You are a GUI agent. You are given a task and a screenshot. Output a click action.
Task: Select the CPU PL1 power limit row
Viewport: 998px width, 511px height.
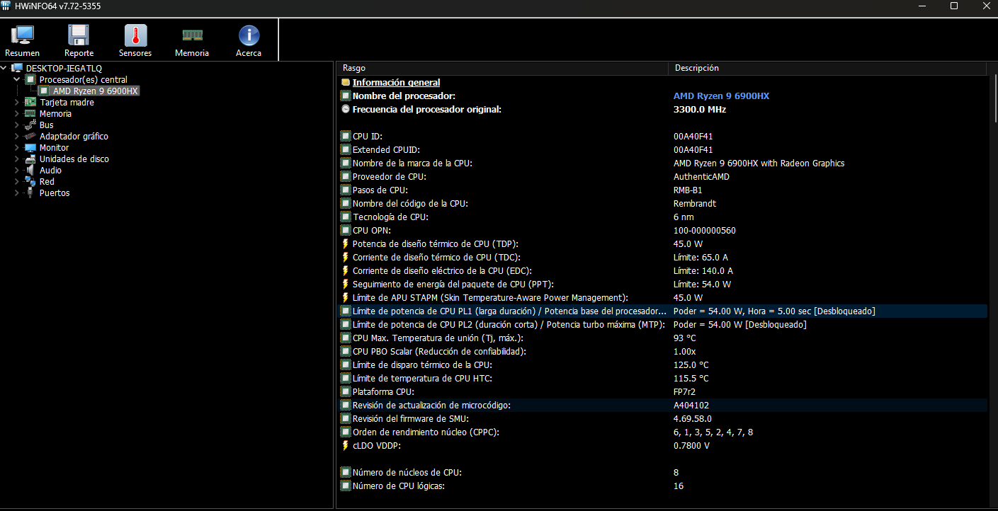(x=663, y=311)
